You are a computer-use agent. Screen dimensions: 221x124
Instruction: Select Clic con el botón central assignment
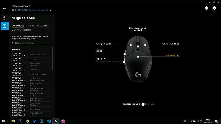138,29
